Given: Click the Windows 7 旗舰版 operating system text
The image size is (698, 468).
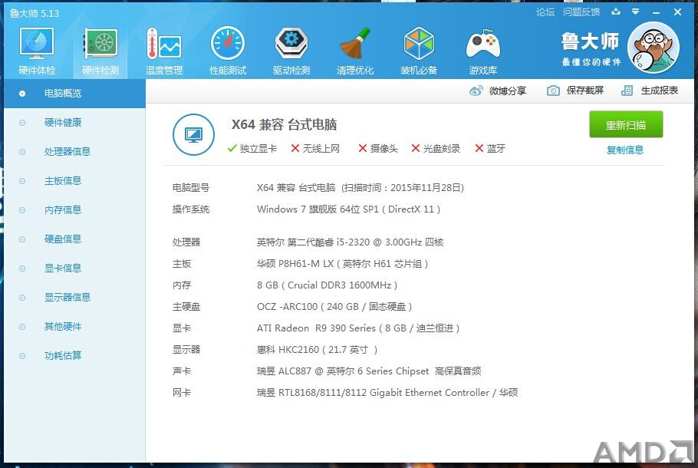Looking at the screenshot, I should pyautogui.click(x=348, y=209).
